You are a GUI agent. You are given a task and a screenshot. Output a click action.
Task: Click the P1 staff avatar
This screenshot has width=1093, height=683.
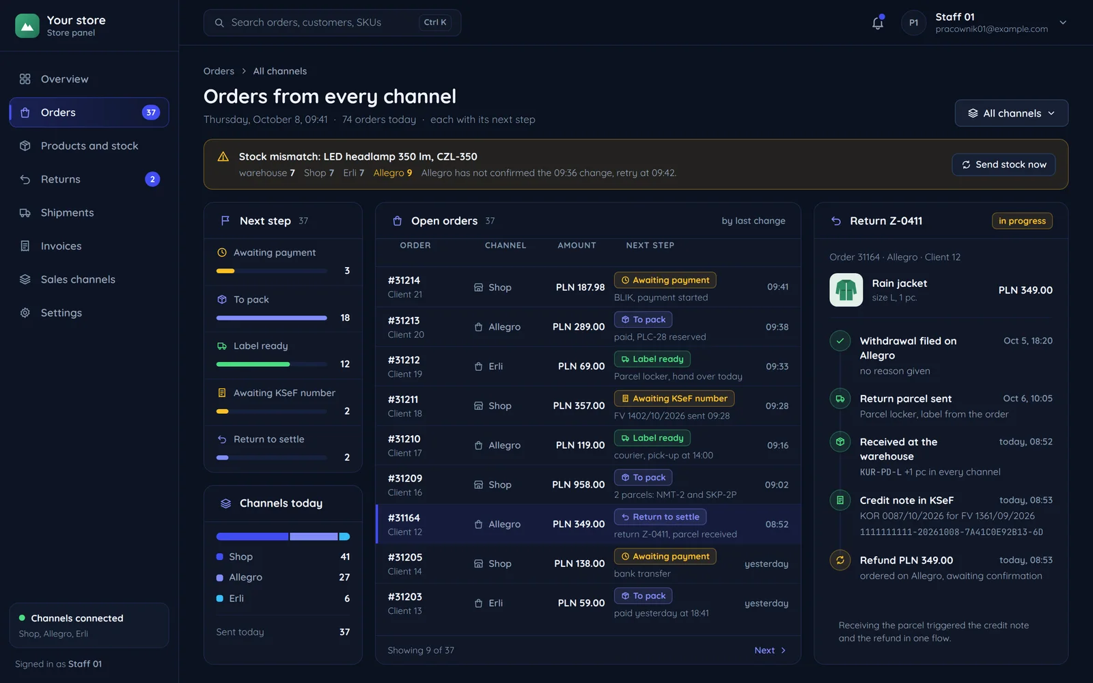coord(913,23)
